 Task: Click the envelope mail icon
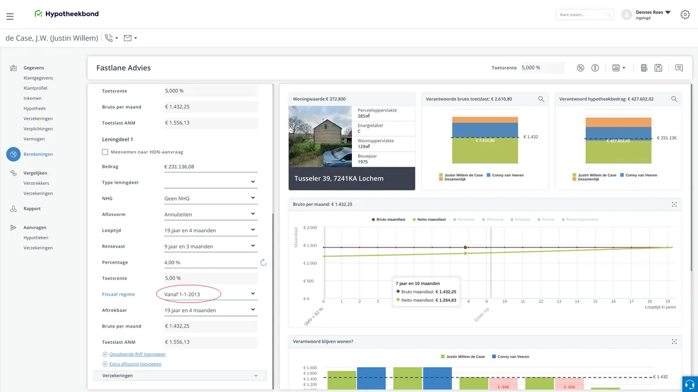128,38
